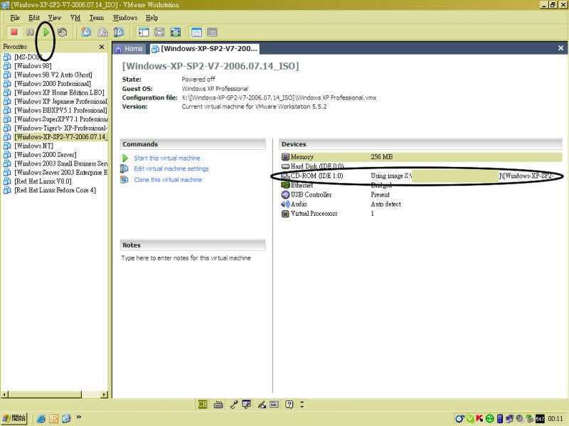Select [Windows 98 V2 Auto Ghost] favorite
Image resolution: width=569 pixels, height=426 pixels.
point(53,75)
